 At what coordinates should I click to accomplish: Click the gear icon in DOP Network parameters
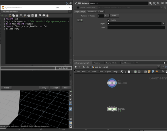150,3
